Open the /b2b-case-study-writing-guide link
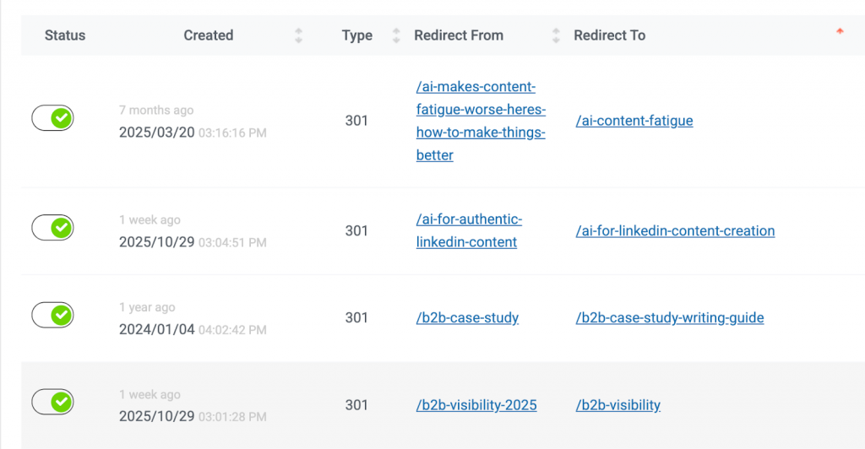 click(670, 318)
